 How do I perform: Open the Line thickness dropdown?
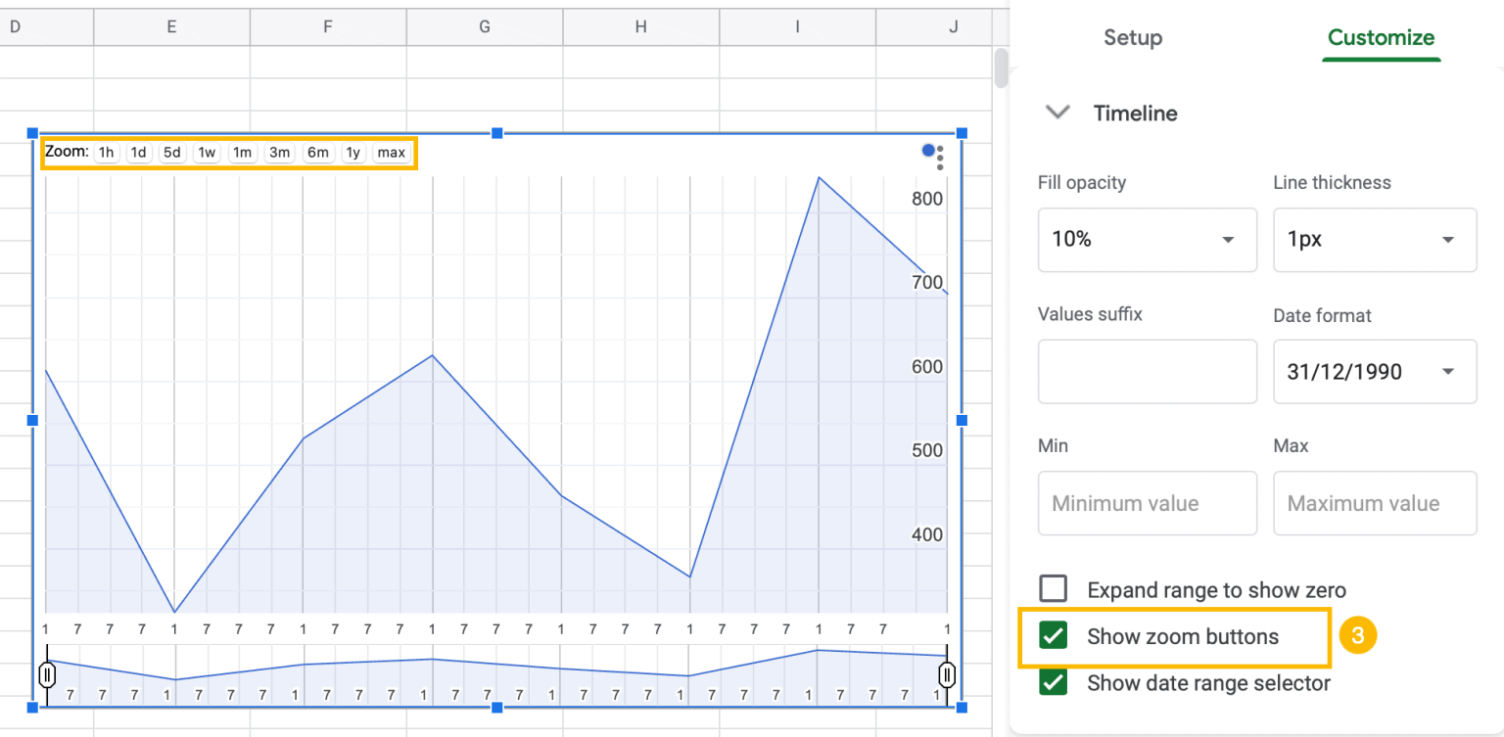point(1375,240)
